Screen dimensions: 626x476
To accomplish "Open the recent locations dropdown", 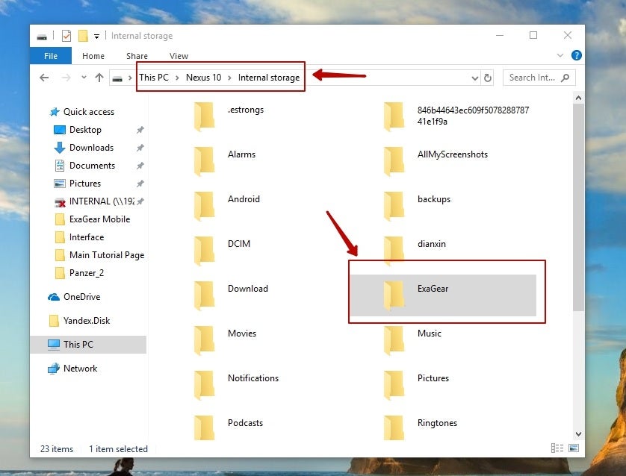I will pos(84,78).
